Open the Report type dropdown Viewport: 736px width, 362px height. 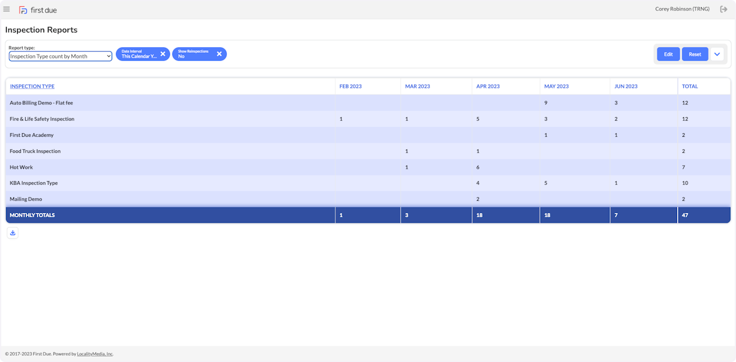(x=60, y=56)
